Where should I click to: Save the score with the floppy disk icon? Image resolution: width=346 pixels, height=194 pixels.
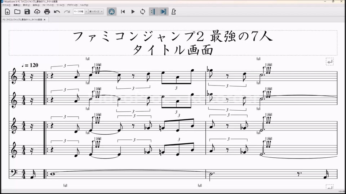(27, 11)
